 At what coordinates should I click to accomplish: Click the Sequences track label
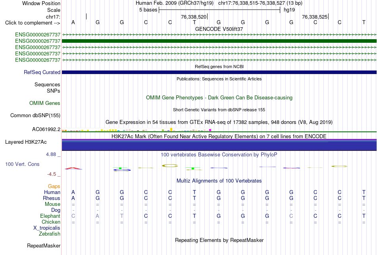pos(47,84)
